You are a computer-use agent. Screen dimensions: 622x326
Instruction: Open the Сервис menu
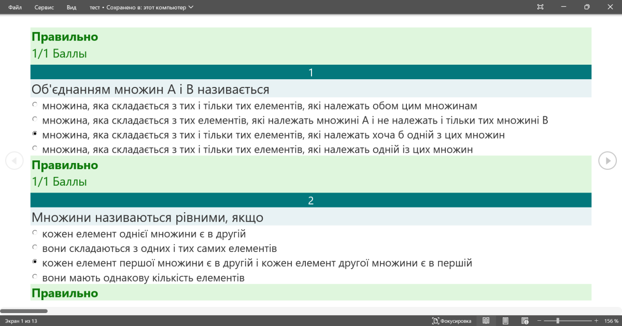[x=44, y=7]
